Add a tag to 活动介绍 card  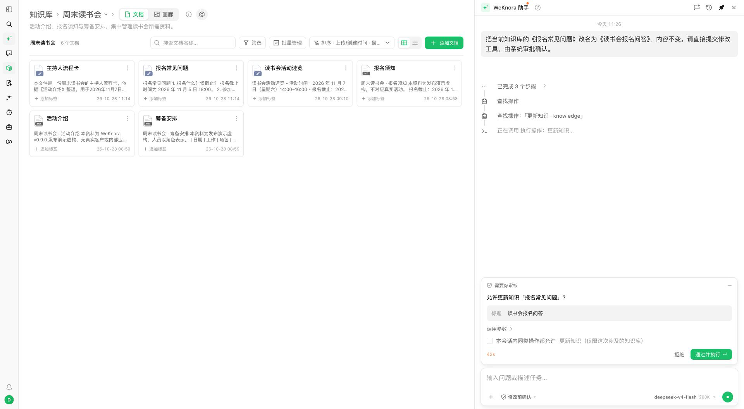[46, 149]
